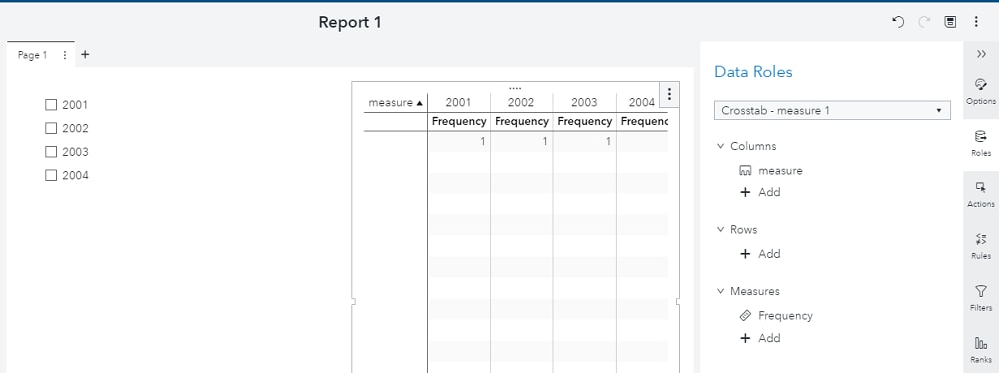Open the Actions pane
999x373 pixels.
(x=981, y=194)
